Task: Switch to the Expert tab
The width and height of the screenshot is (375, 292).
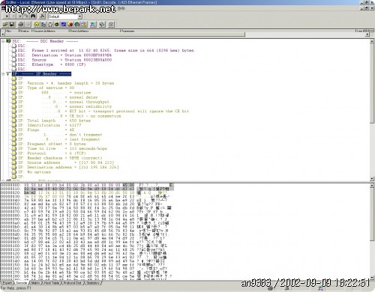Action: 7,283
